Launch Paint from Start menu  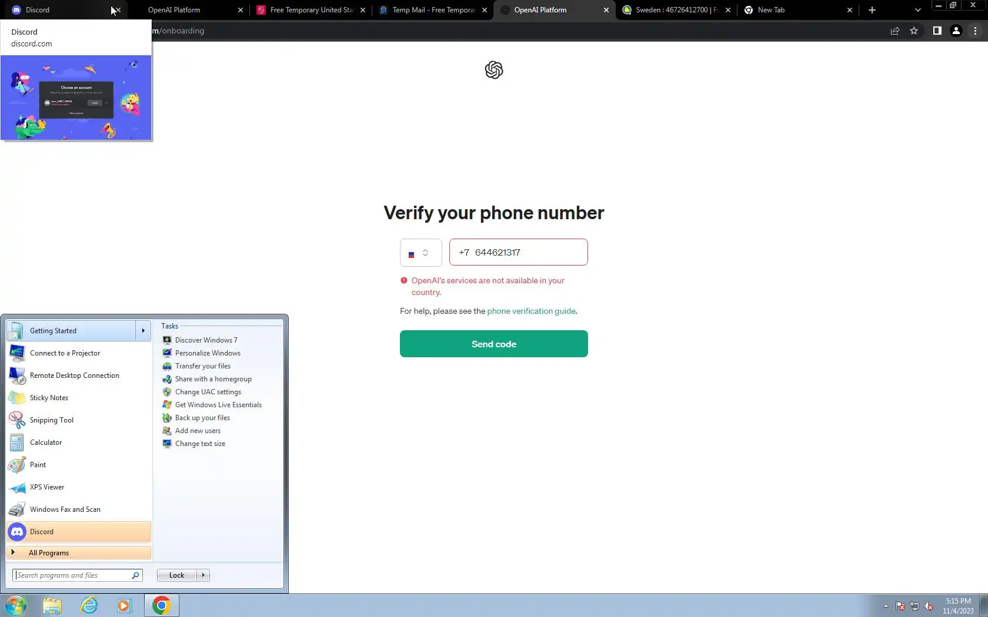pyautogui.click(x=79, y=465)
